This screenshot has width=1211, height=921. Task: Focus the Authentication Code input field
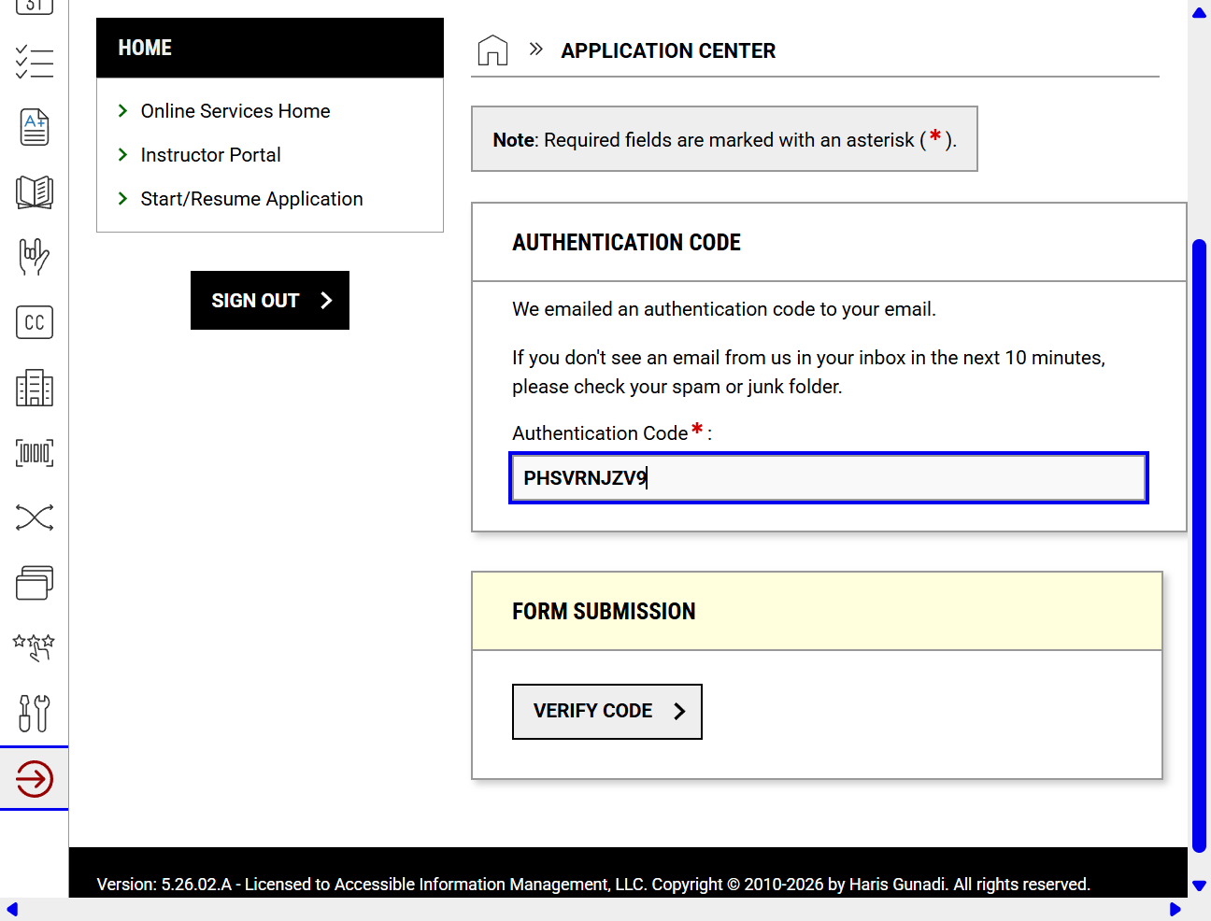pyautogui.click(x=829, y=478)
